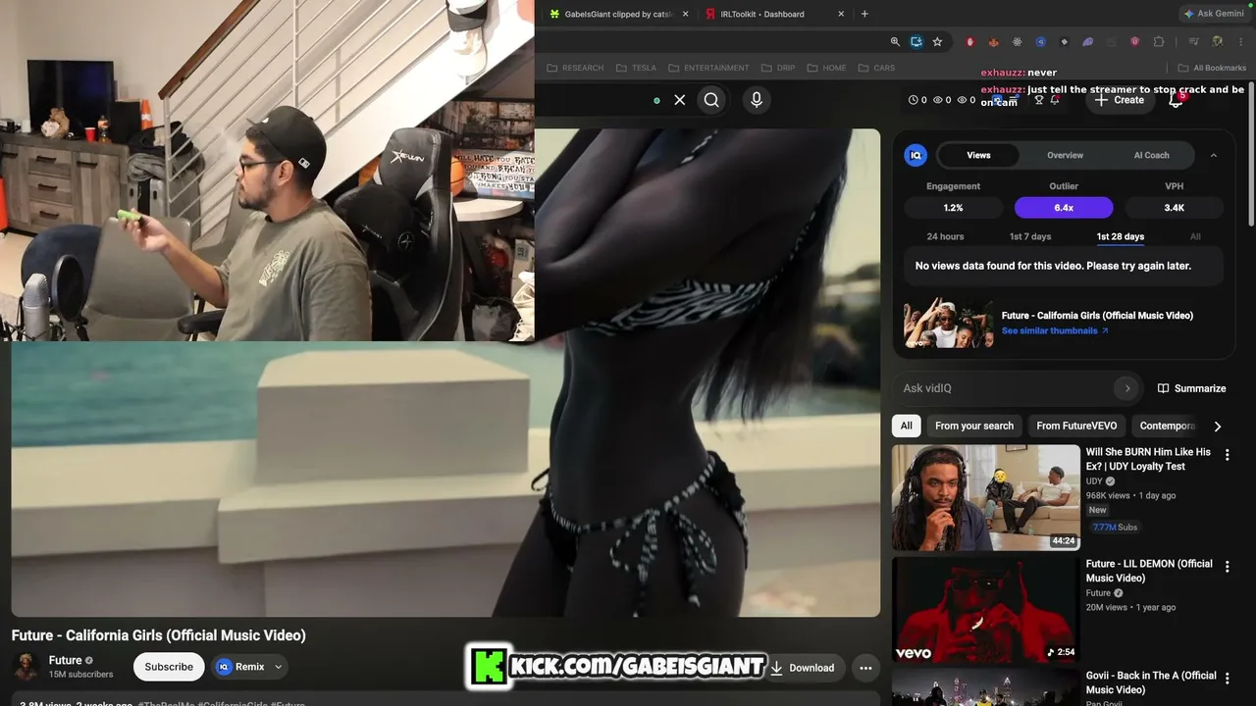
Task: Open the media controls music-note icon
Action: (1193, 42)
